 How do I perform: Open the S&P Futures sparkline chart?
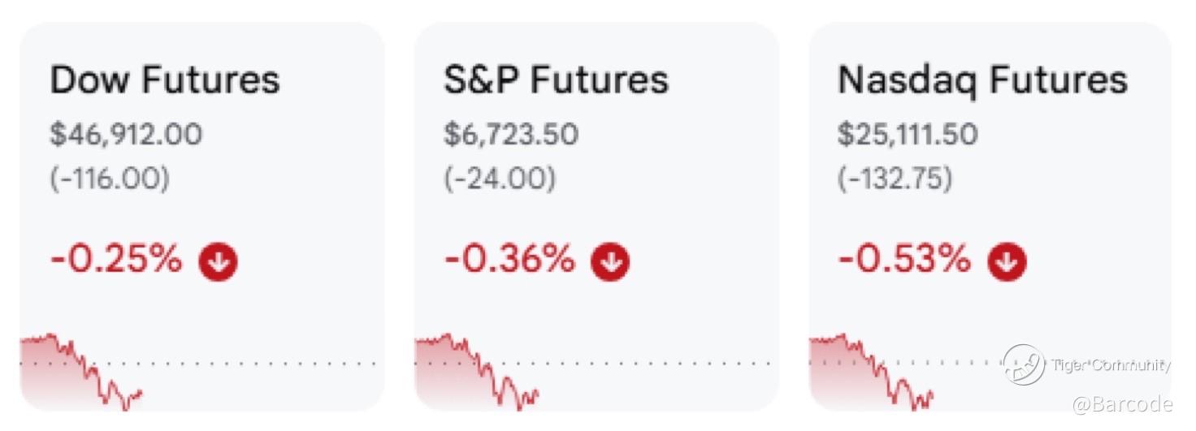tap(477, 370)
